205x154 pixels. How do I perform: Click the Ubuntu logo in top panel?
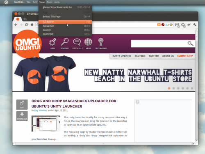pyautogui.click(x=6, y=2)
